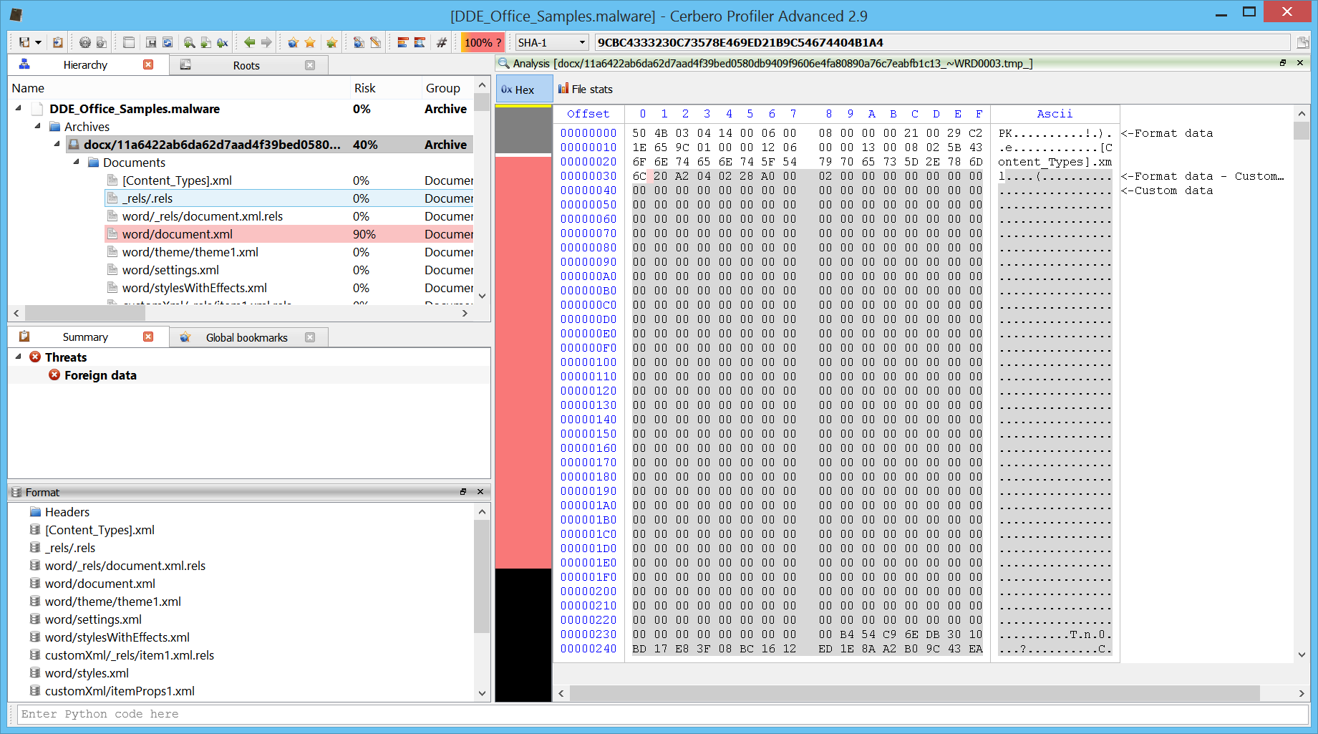
Task: Click the hash symbol toolbar icon
Action: click(x=442, y=42)
